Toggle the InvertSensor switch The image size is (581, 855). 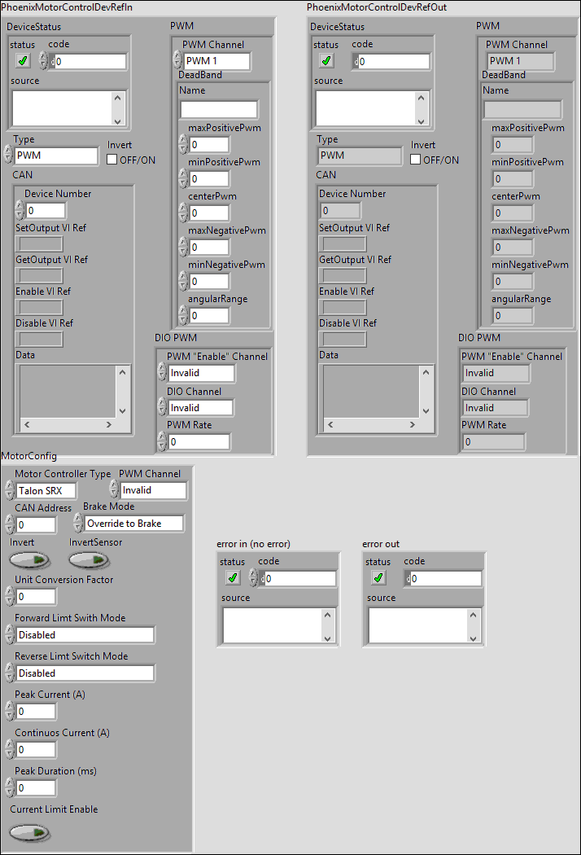[88, 560]
